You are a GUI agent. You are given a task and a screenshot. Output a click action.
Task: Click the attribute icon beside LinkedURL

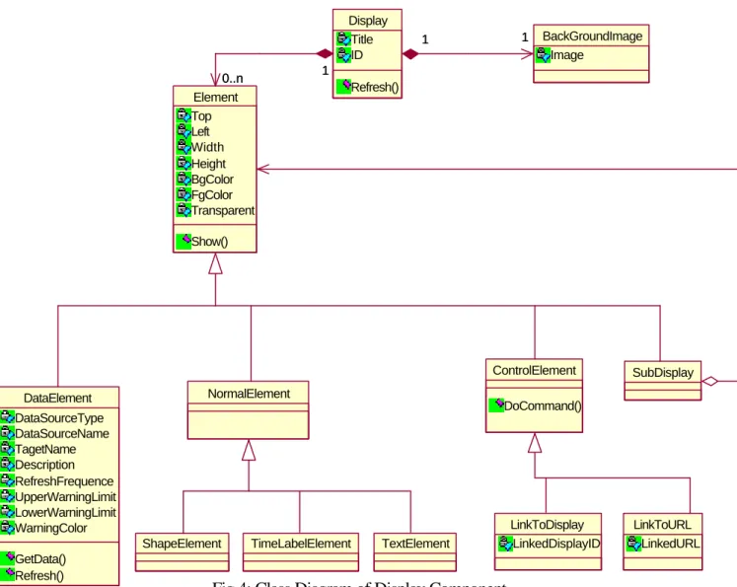pyautogui.click(x=633, y=544)
